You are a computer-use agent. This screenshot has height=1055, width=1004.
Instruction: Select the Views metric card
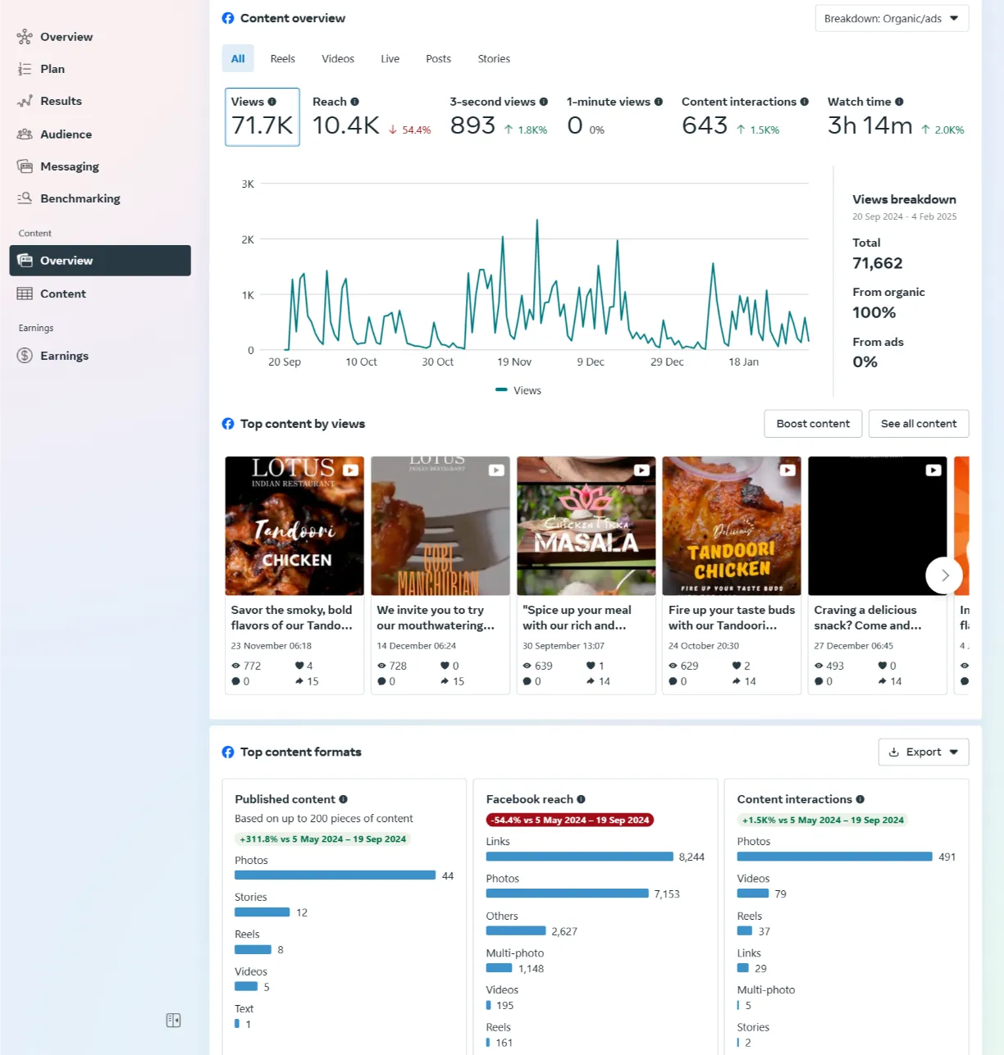(262, 117)
